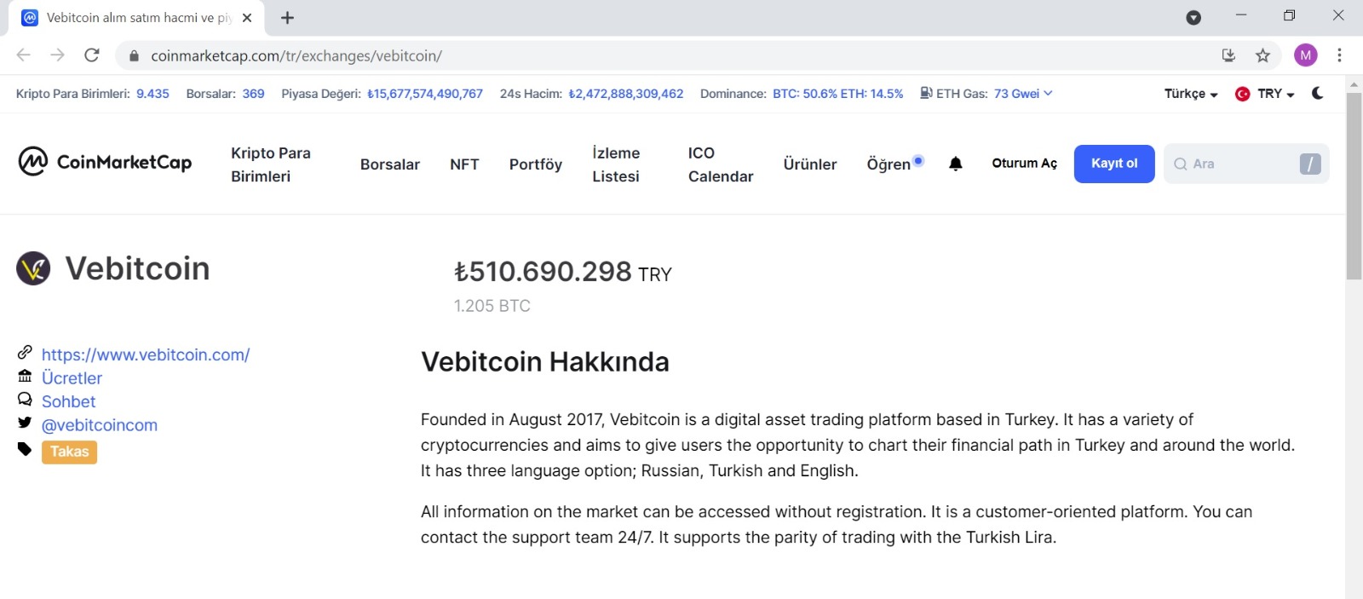This screenshot has height=599, width=1363.
Task: Open the TRY currency selector
Action: pyautogui.click(x=1266, y=94)
